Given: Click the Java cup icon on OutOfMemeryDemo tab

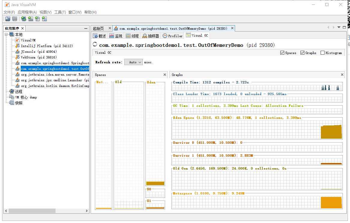Looking at the screenshot, I should (116, 28).
